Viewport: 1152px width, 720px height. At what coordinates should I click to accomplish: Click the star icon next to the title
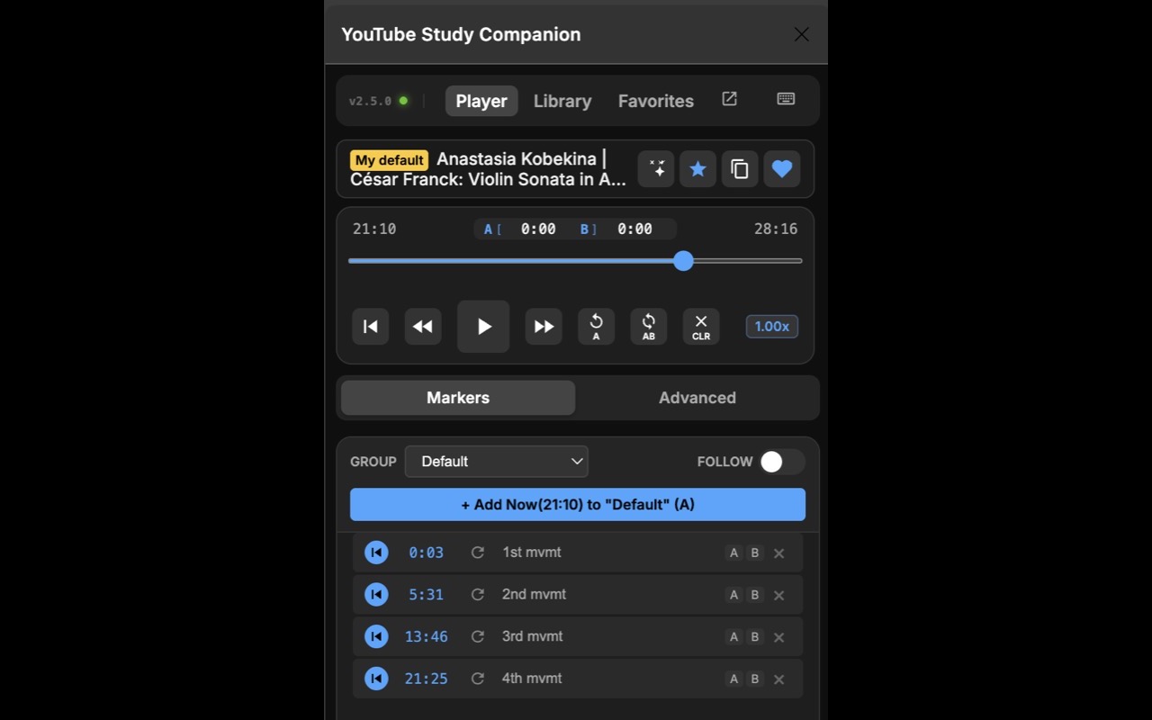pyautogui.click(x=697, y=168)
